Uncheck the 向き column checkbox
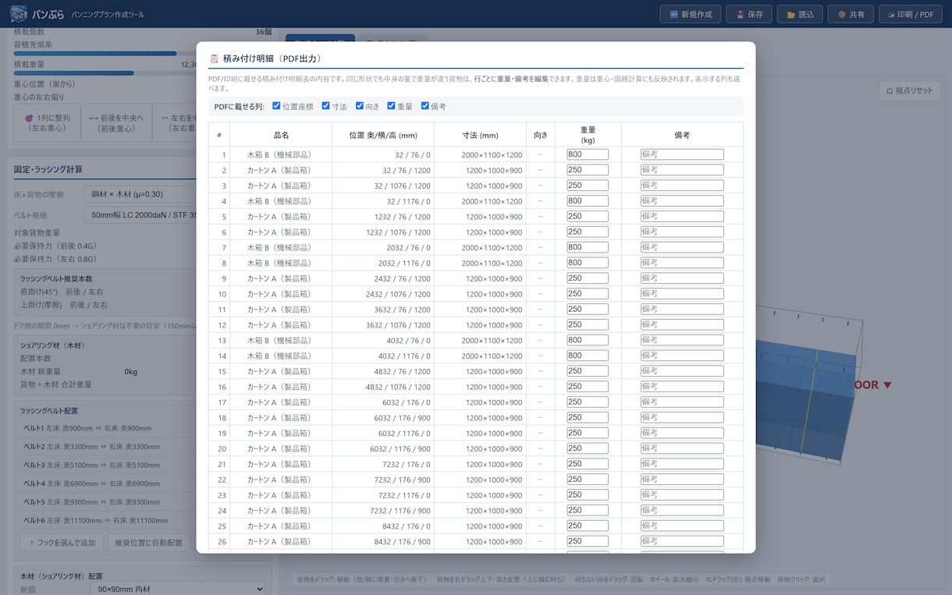 [x=360, y=106]
